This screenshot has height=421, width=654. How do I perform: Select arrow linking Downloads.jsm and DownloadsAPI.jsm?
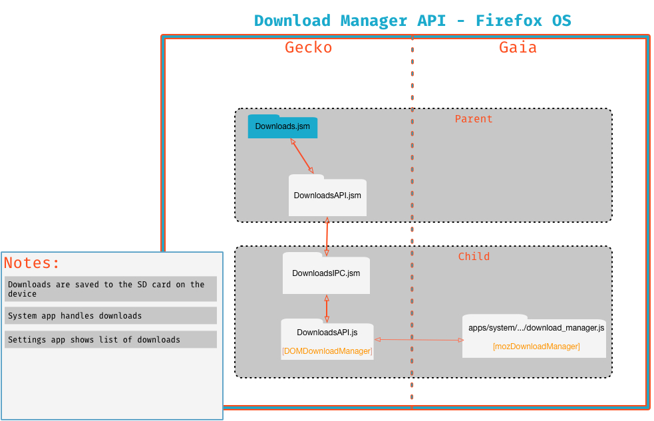click(302, 156)
